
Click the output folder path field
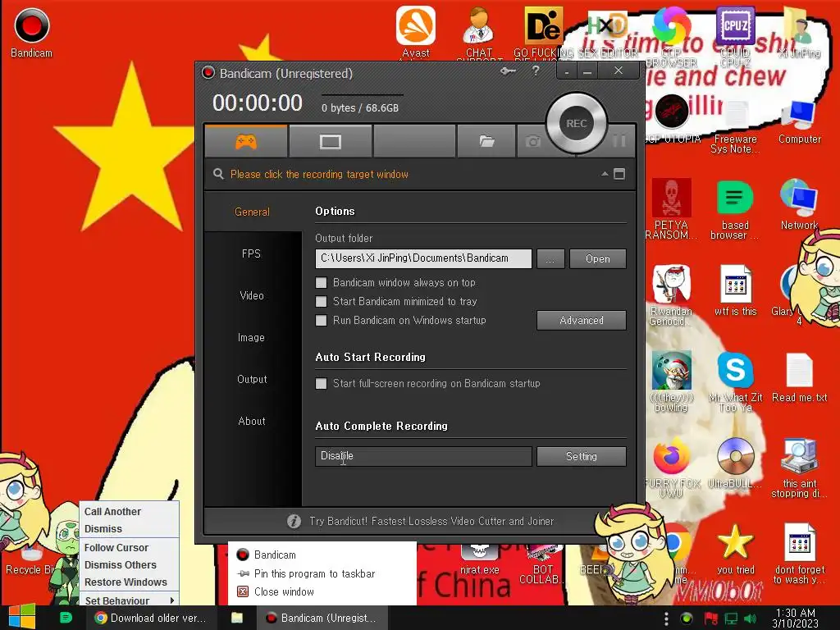[423, 258]
